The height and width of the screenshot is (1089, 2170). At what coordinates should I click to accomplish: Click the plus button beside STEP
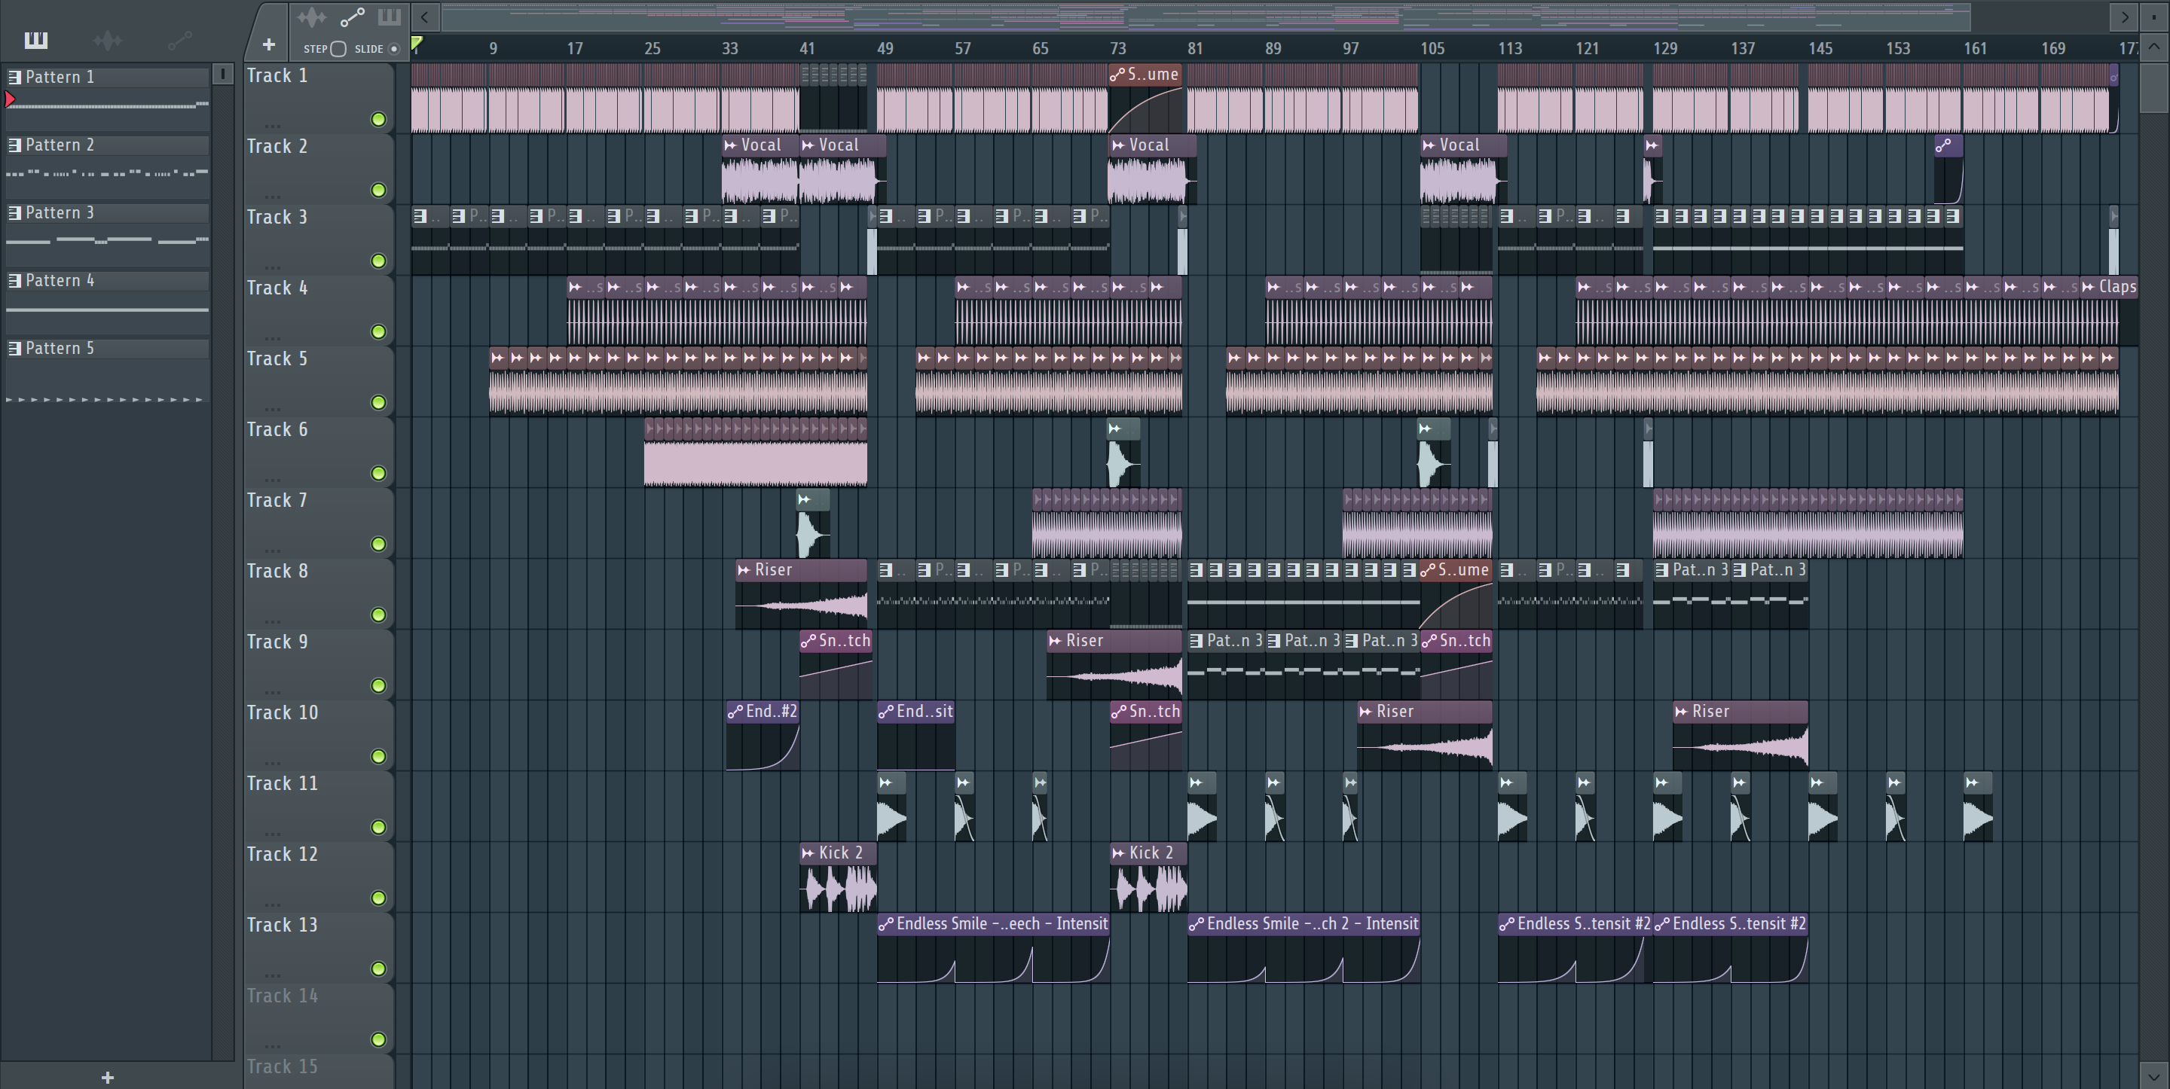tap(269, 44)
